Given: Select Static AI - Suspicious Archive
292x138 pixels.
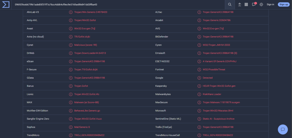Looking at the screenshot, I should click(x=219, y=119).
